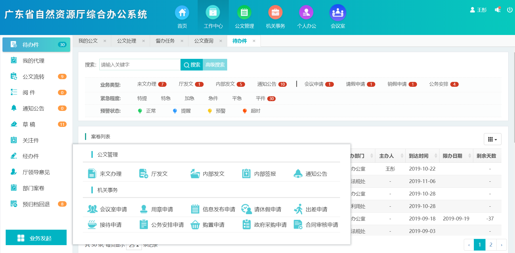
Task: Open the speaker notification icon
Action: (498, 10)
